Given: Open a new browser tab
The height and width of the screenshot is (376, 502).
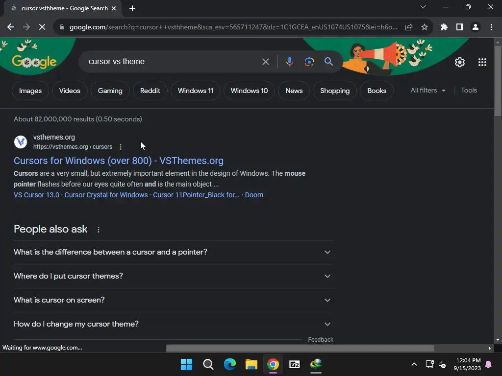Looking at the screenshot, I should tap(132, 8).
